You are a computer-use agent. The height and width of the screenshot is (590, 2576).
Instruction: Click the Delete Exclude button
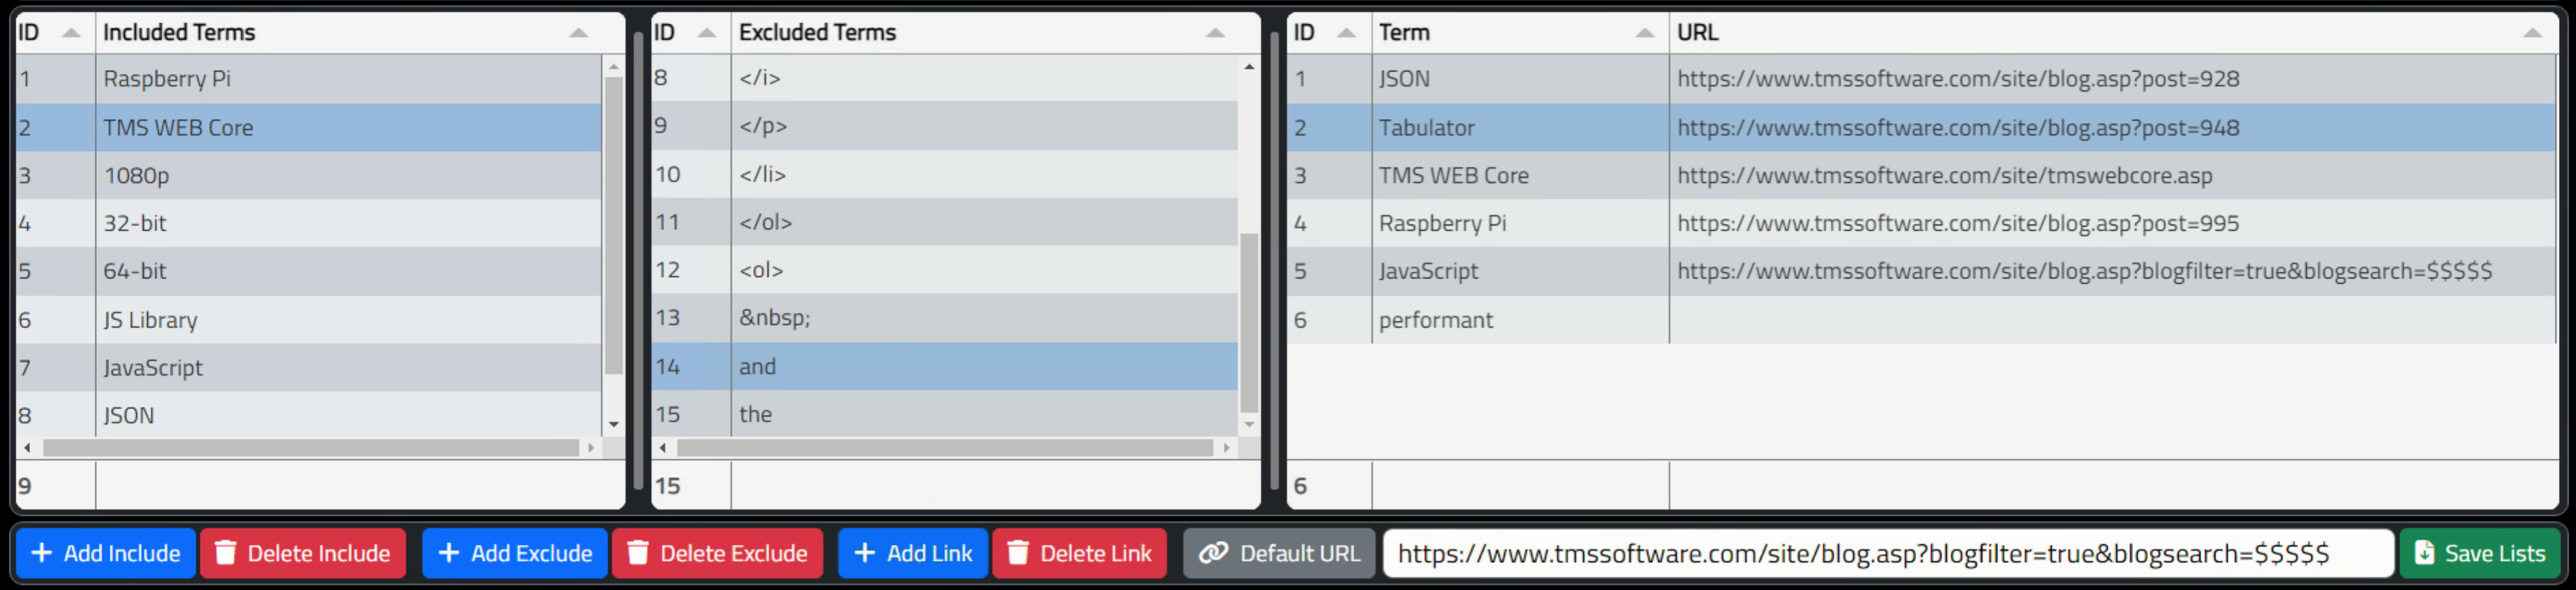pos(718,553)
